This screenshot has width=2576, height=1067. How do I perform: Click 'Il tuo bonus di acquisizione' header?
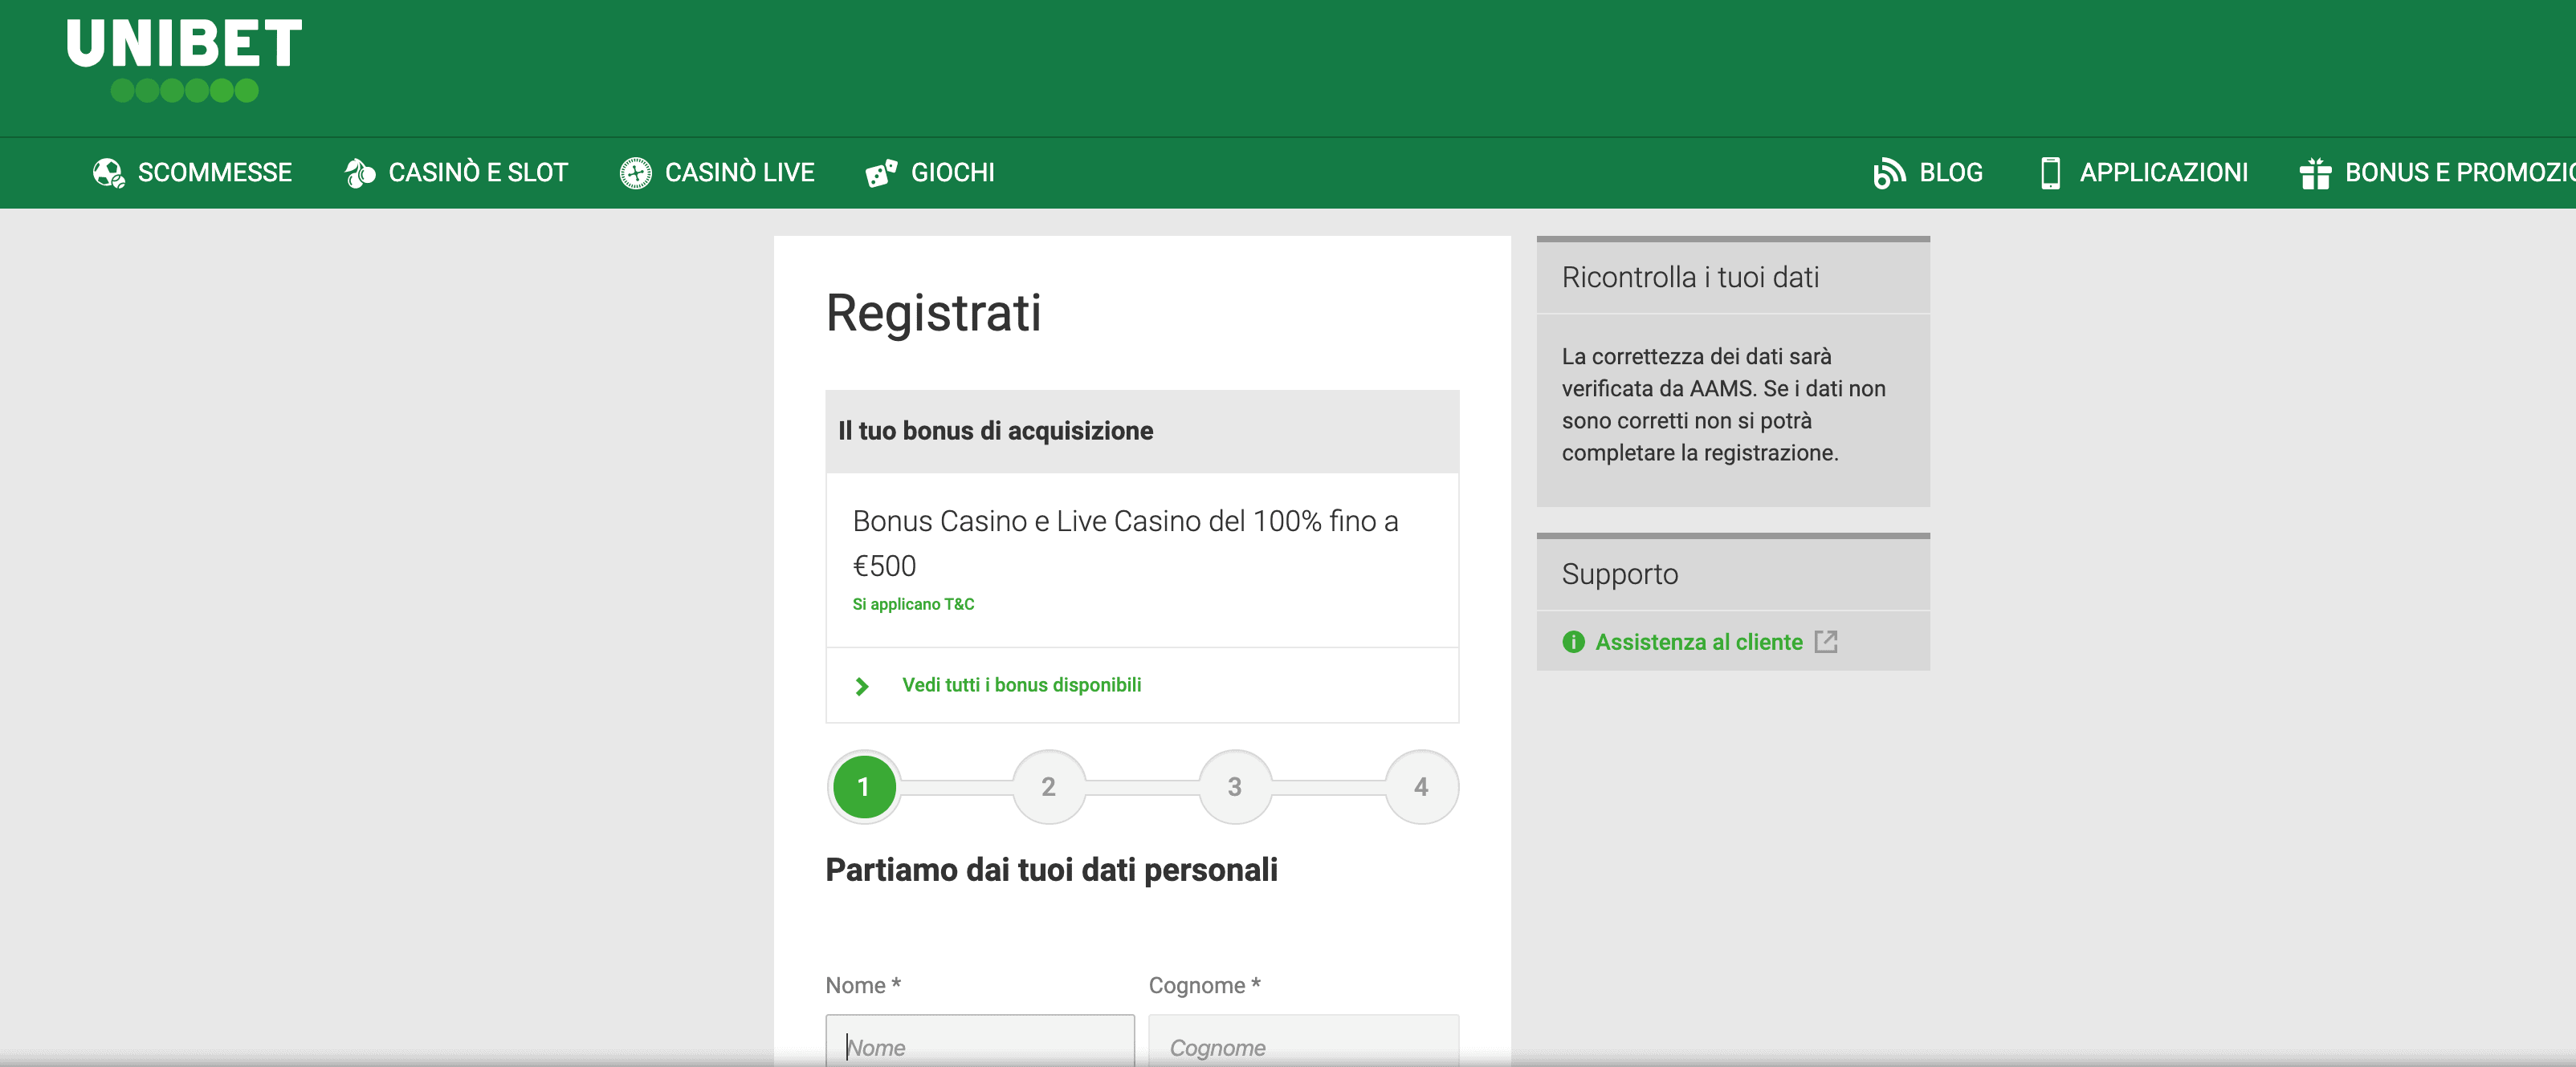tap(995, 431)
